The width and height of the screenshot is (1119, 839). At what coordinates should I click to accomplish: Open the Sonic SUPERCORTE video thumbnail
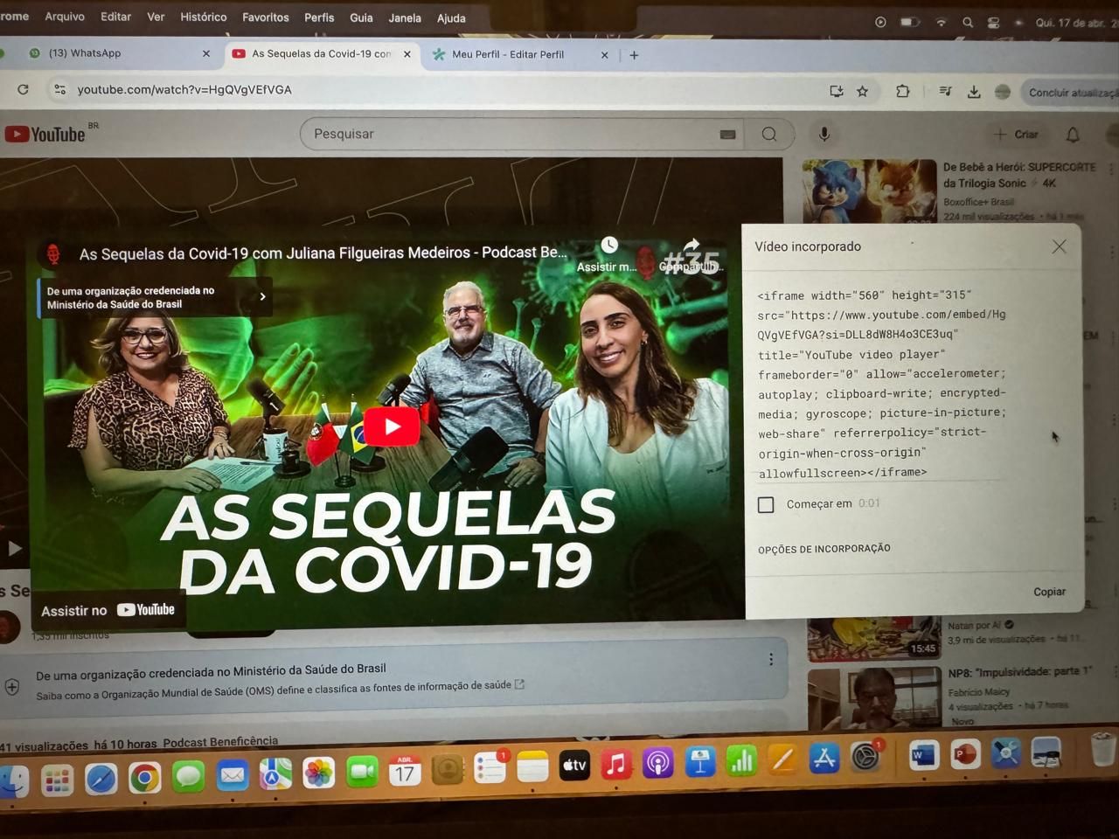coord(869,191)
